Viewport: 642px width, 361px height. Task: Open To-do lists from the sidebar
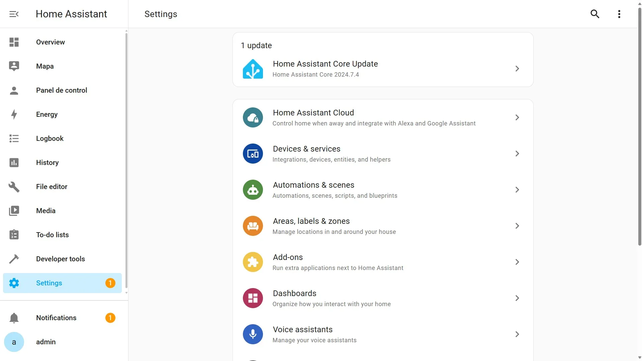pyautogui.click(x=62, y=235)
